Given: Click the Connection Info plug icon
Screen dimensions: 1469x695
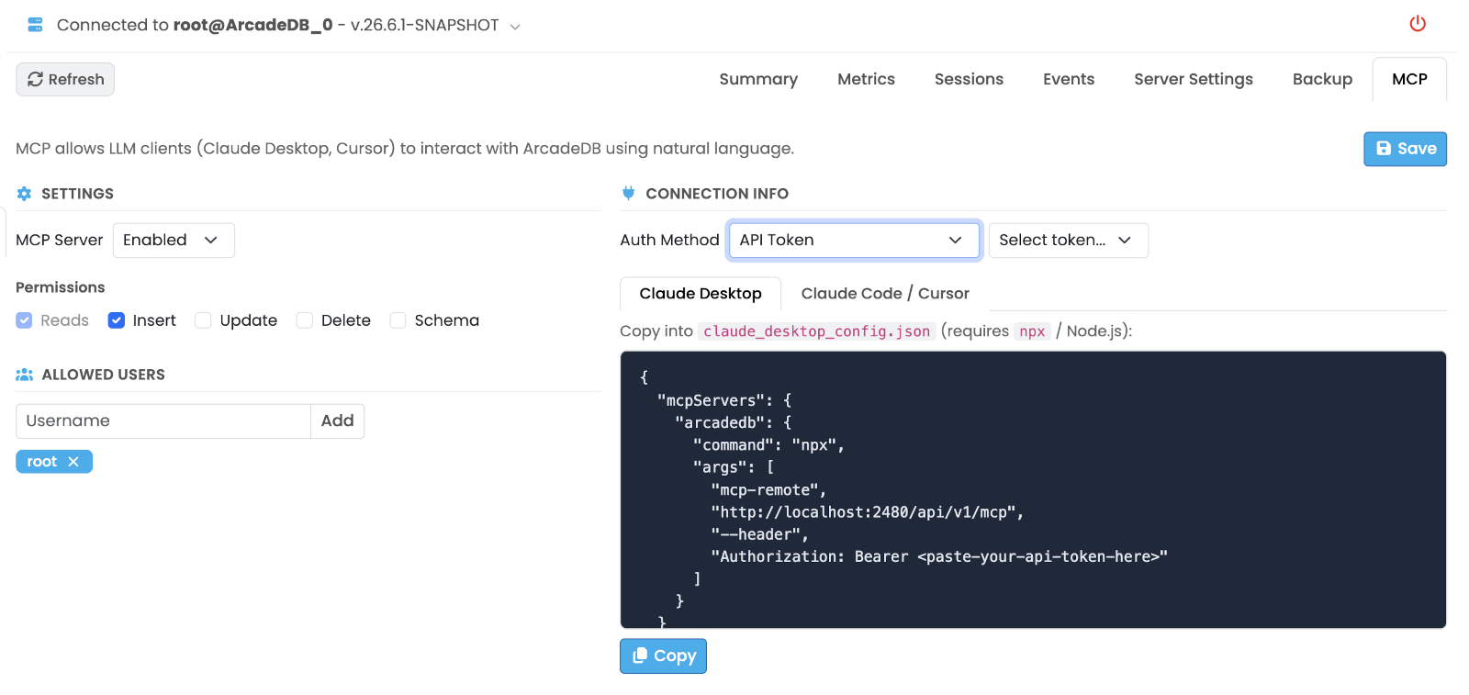Looking at the screenshot, I should (x=628, y=193).
